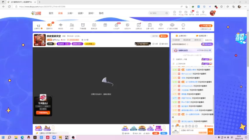Click the Douyu logo

tap(36, 13)
